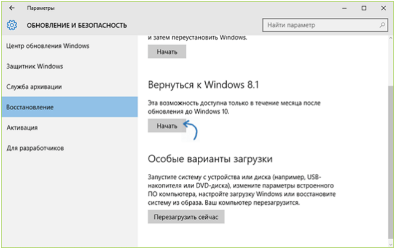Click the vertical scrollbar thumb
The width and height of the screenshot is (395, 249).
click(x=391, y=161)
